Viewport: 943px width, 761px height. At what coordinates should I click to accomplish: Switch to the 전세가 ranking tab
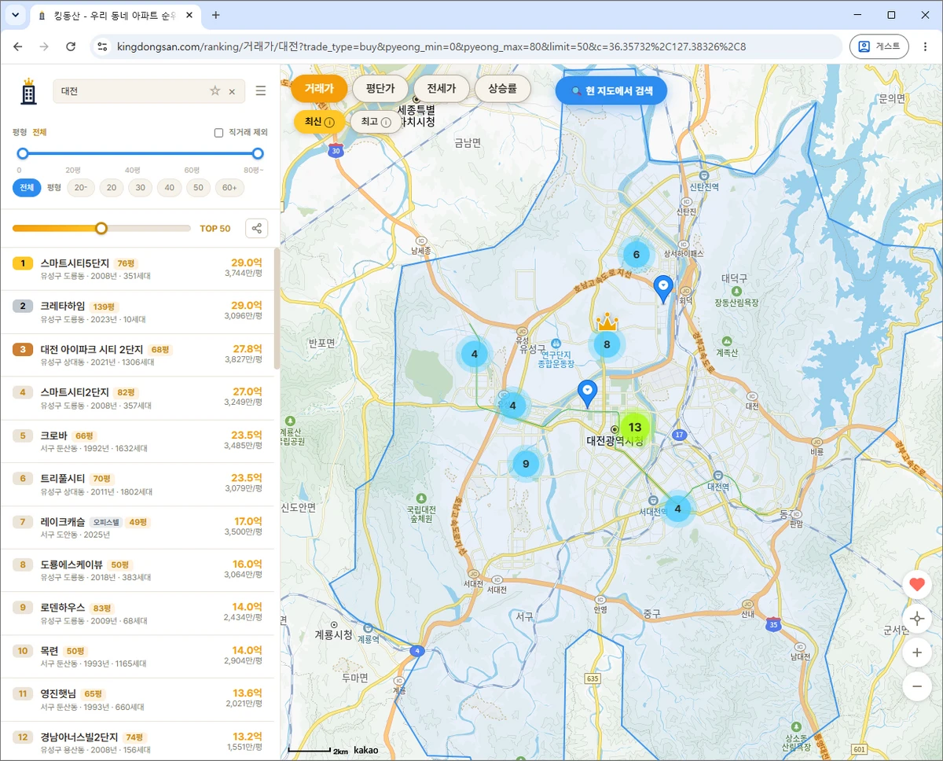click(441, 89)
